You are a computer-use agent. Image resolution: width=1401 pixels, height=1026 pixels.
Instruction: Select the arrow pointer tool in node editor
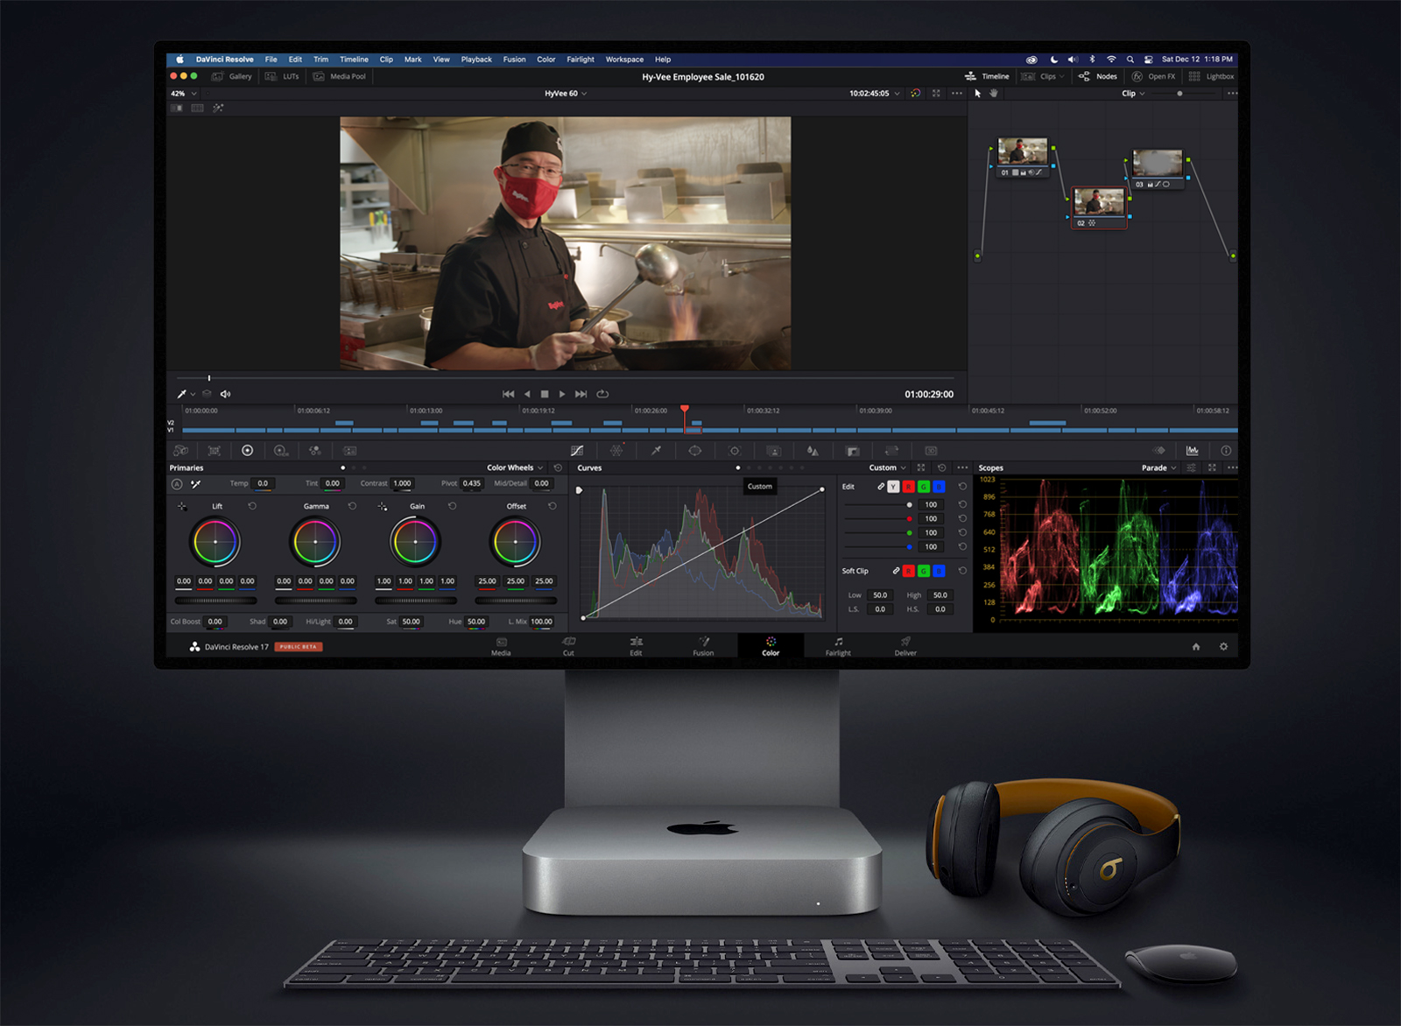pyautogui.click(x=977, y=93)
